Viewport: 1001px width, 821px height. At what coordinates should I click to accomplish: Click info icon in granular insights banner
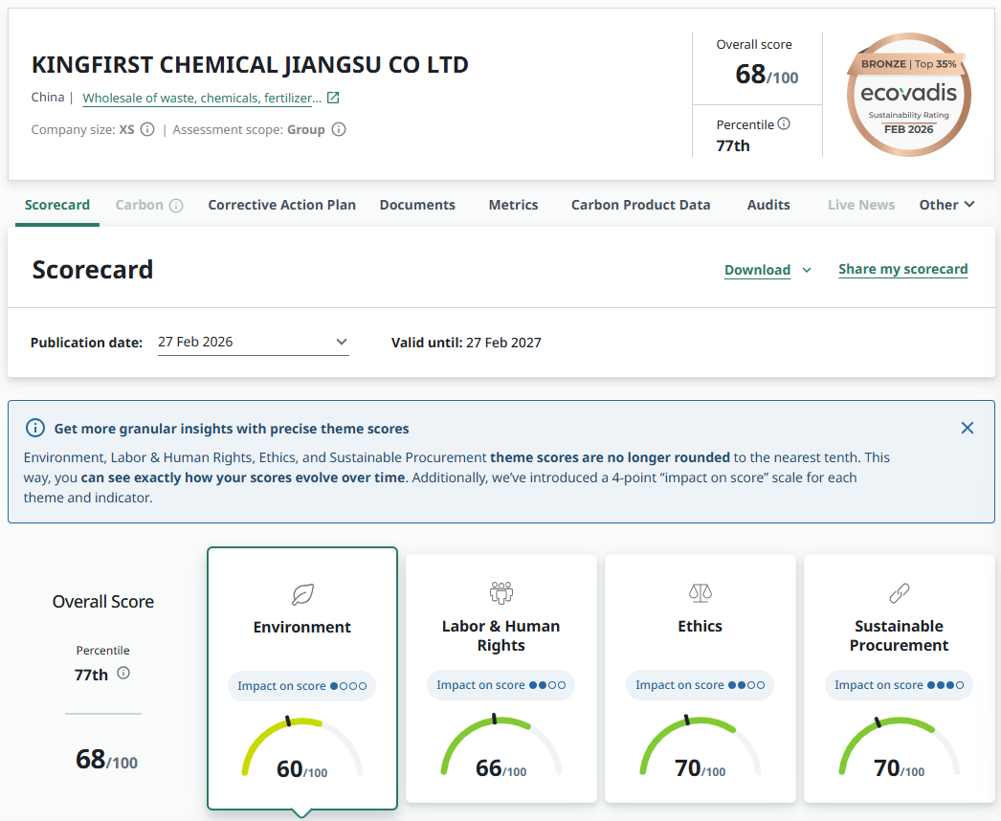point(35,429)
